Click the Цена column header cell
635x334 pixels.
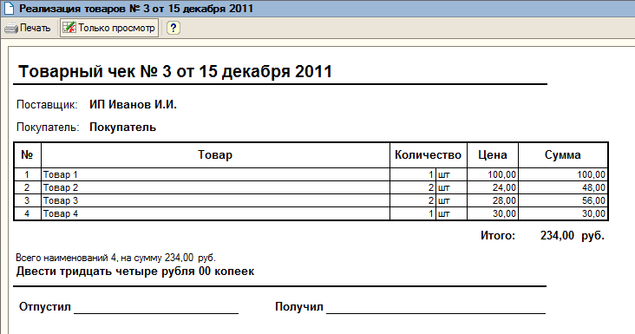(493, 155)
